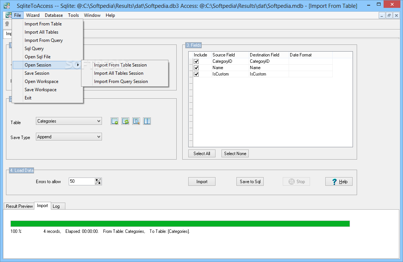Image resolution: width=403 pixels, height=262 pixels.
Task: Click the create new table icon
Action: click(115, 121)
